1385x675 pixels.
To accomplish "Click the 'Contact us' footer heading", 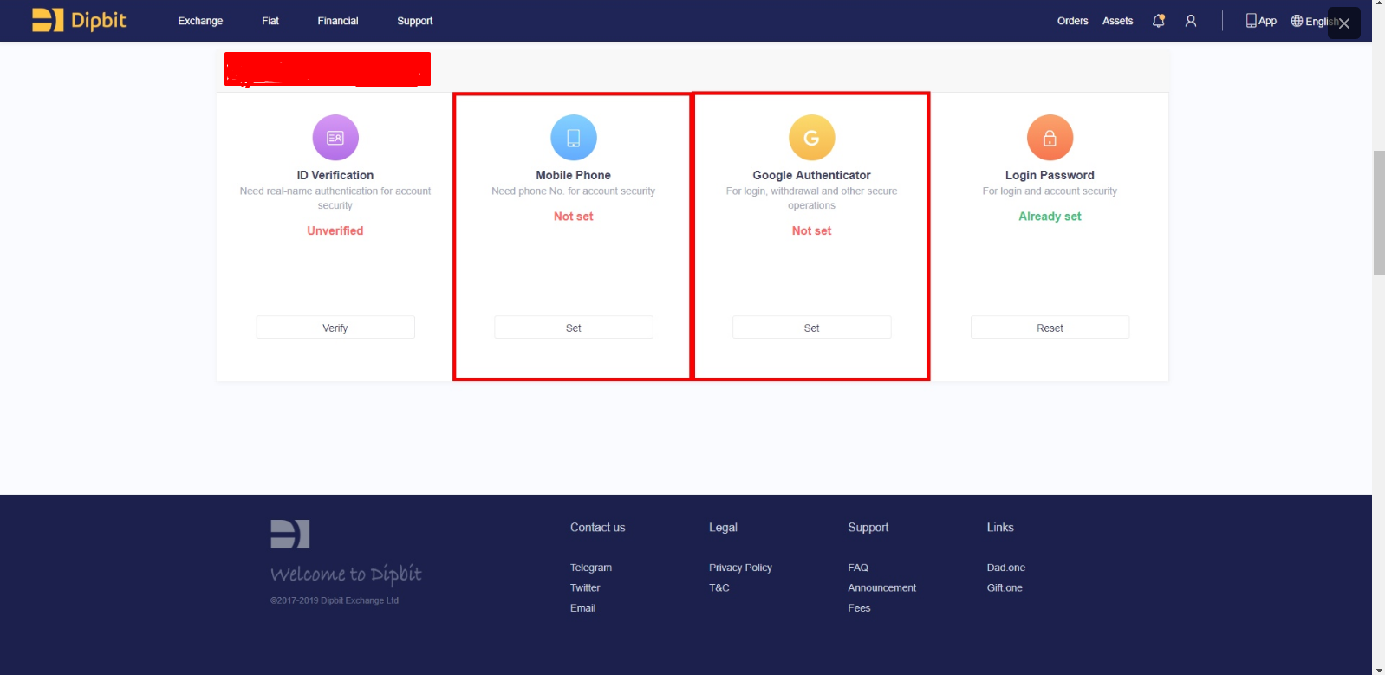I will pyautogui.click(x=598, y=527).
